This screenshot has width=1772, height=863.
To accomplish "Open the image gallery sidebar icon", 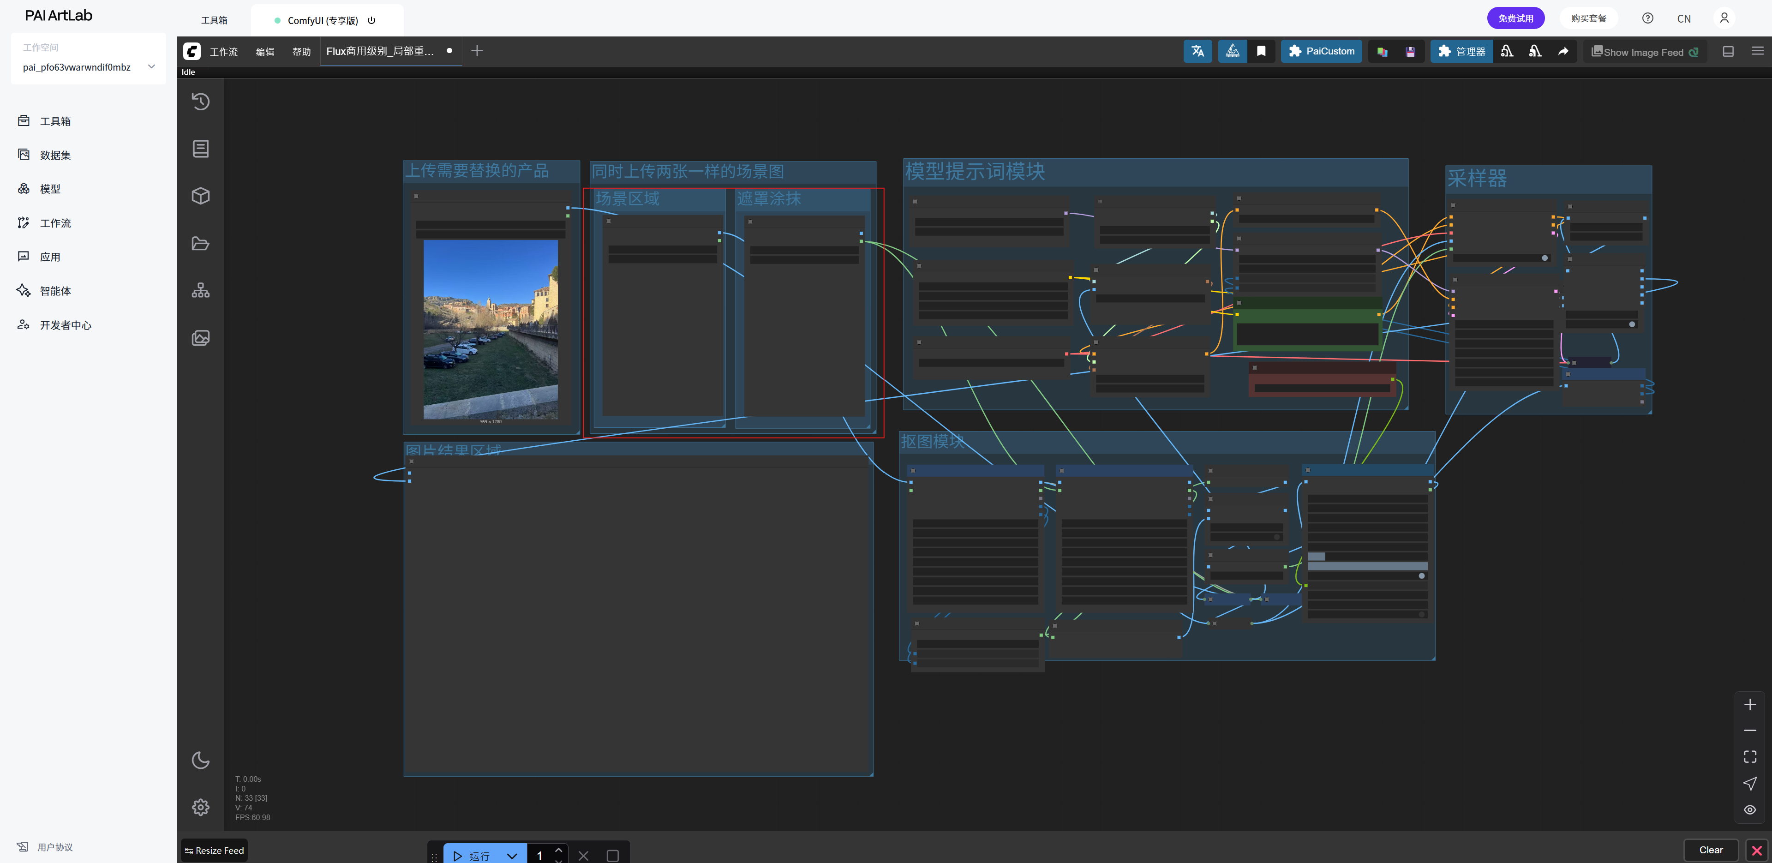I will point(200,338).
